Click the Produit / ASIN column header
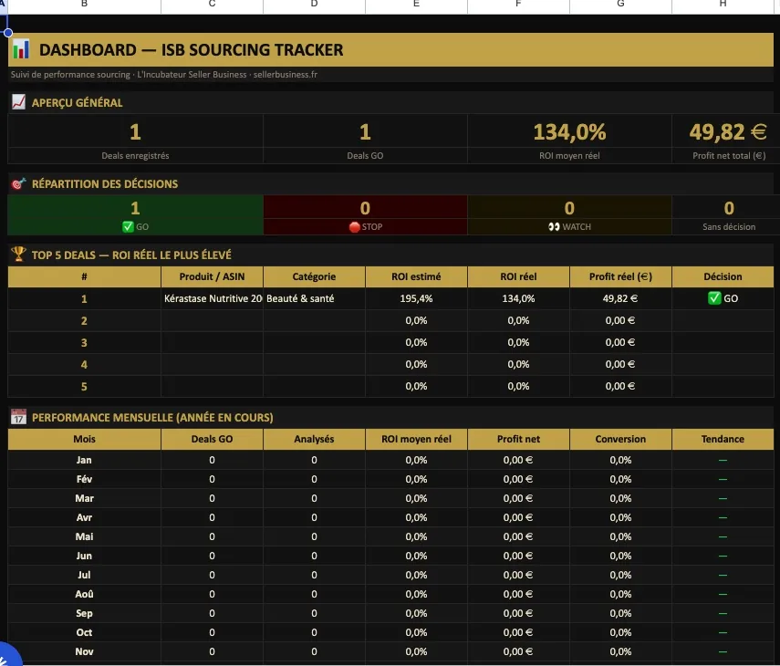The width and height of the screenshot is (780, 666). (x=212, y=276)
